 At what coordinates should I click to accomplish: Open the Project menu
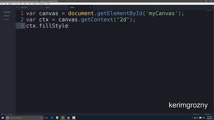click(35, 4)
